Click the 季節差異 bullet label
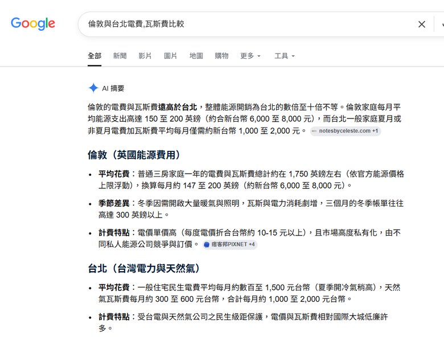444x345 pixels. click(114, 203)
